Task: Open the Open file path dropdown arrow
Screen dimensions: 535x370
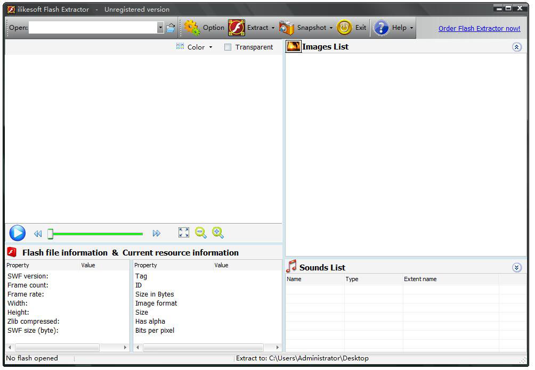Action: click(160, 27)
